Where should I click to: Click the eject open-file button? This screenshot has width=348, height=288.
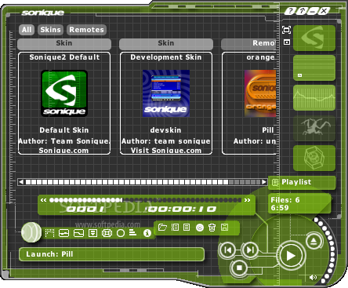point(314,241)
